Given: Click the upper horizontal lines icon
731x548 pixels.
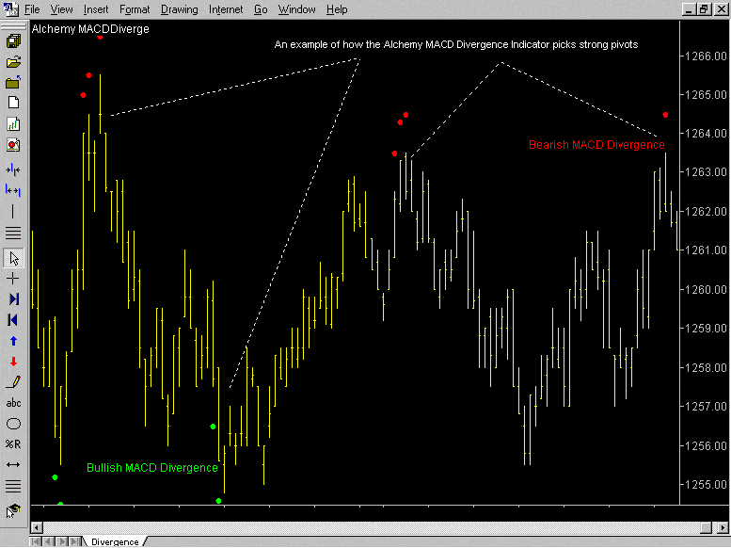Looking at the screenshot, I should click(x=13, y=232).
